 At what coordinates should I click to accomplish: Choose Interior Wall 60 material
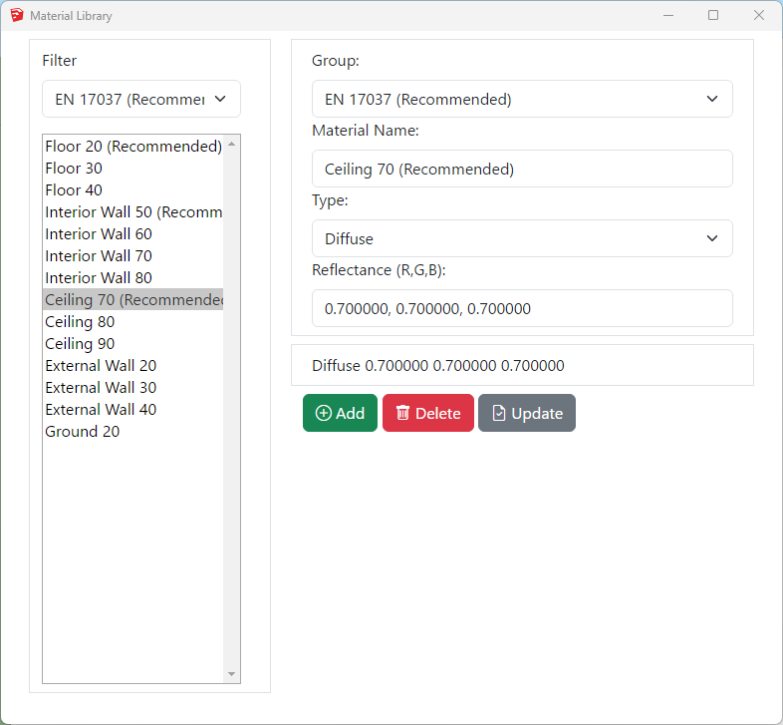pyautogui.click(x=99, y=234)
